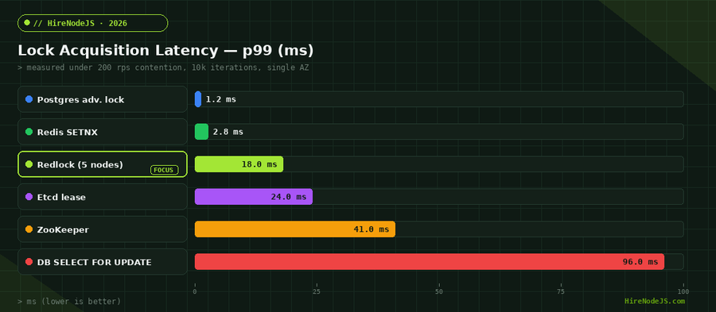
Task: Click the 2.8 ms value label
Action: tap(228, 132)
